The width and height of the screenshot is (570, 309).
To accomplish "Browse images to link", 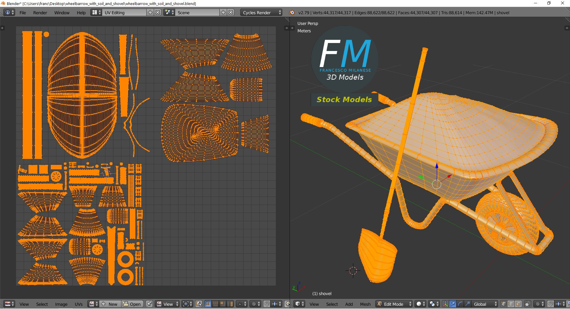I will (93, 304).
